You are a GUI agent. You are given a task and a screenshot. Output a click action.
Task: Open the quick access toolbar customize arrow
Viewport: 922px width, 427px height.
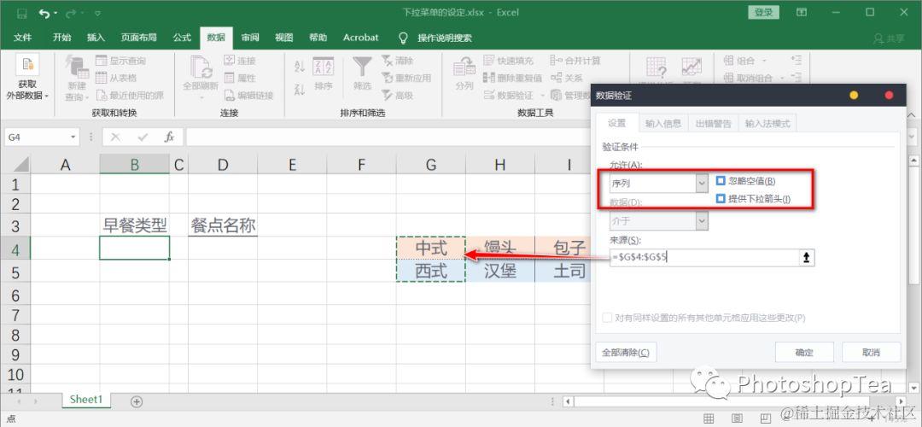coord(97,13)
